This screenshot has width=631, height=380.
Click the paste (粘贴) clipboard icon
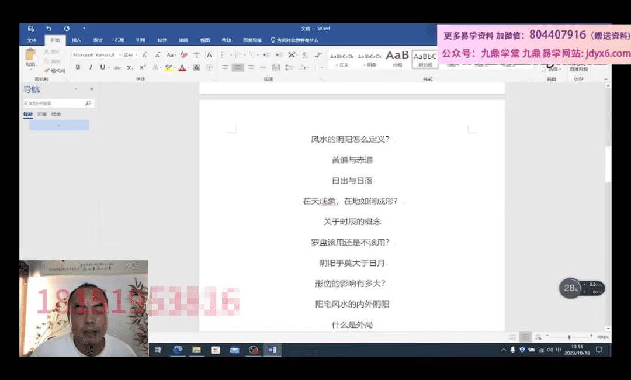[30, 58]
